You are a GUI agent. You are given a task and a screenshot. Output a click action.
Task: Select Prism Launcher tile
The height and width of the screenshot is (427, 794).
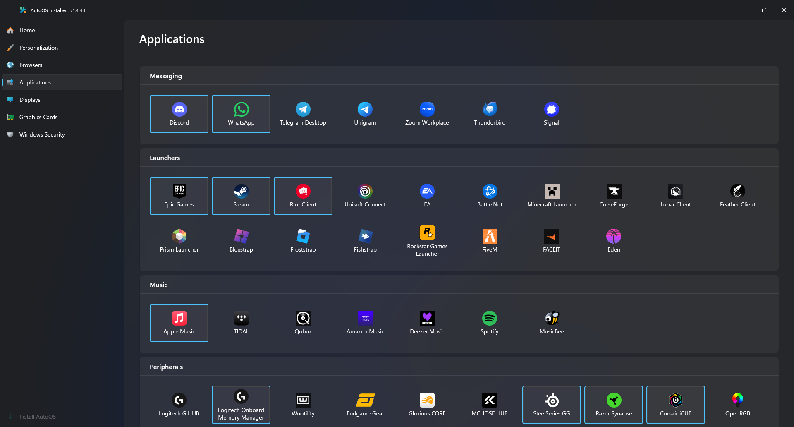click(x=179, y=241)
